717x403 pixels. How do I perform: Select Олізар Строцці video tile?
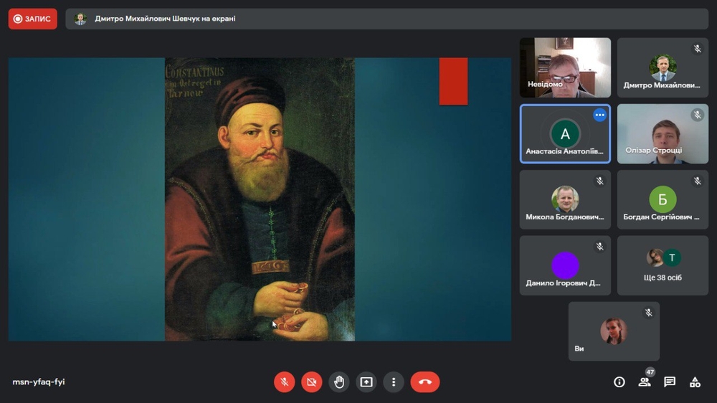(663, 134)
